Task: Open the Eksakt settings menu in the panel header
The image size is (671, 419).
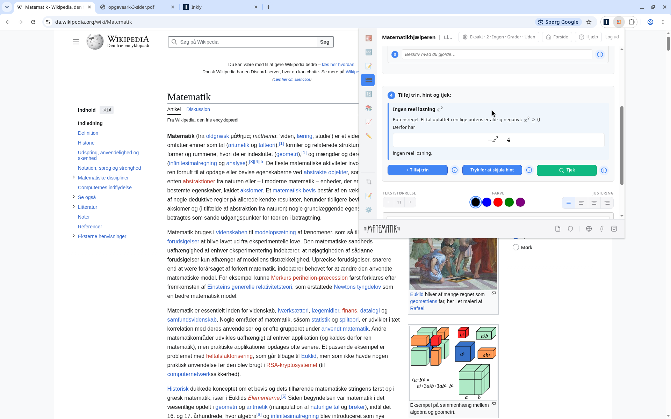Action: pyautogui.click(x=499, y=37)
